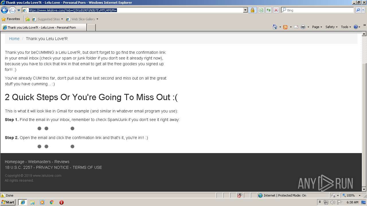Click the page scrollbar down arrow
Image resolution: width=367 pixels, height=206 pixels.
pos(364,189)
